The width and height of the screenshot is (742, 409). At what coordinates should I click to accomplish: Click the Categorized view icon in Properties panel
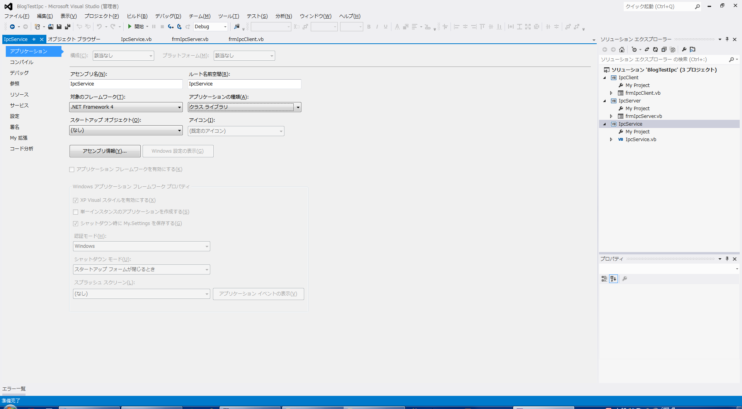[604, 279]
